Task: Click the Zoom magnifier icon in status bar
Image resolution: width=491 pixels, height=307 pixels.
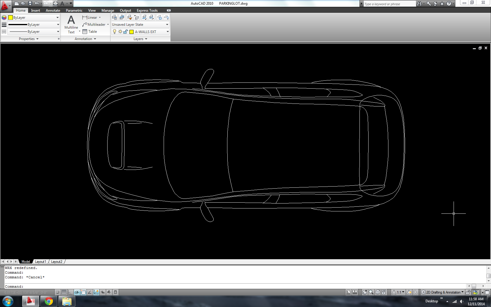Action: click(x=371, y=292)
